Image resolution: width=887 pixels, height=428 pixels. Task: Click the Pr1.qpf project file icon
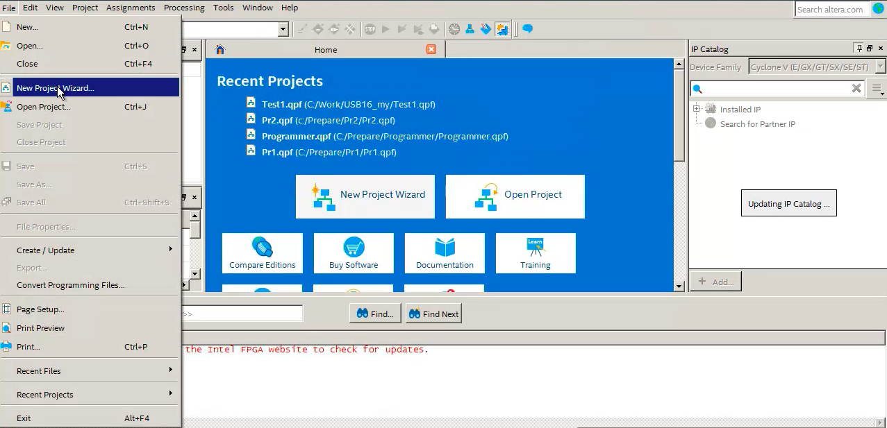pos(251,151)
